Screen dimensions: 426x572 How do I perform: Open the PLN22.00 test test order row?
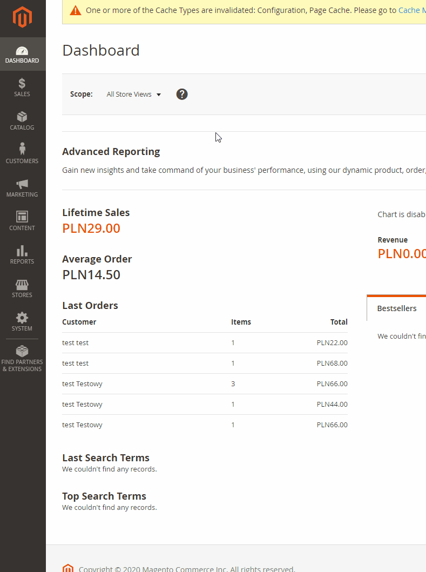point(205,343)
